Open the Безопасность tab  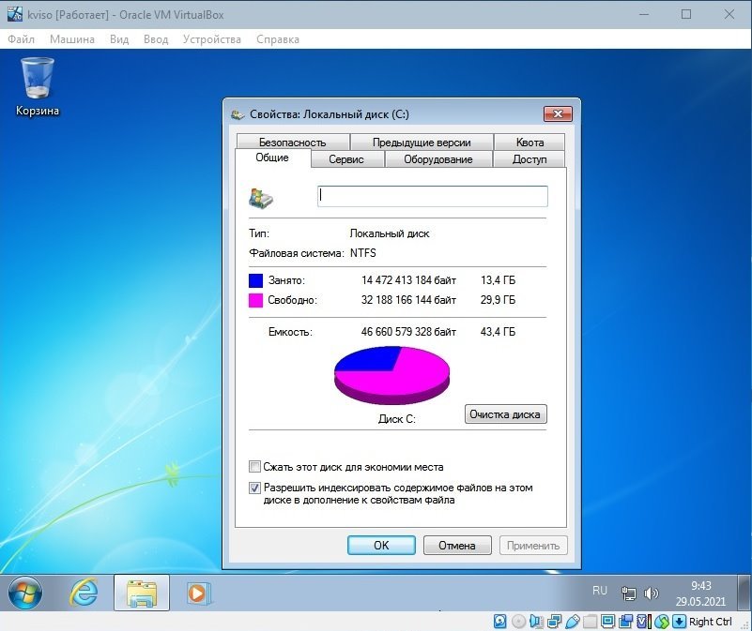click(x=292, y=143)
